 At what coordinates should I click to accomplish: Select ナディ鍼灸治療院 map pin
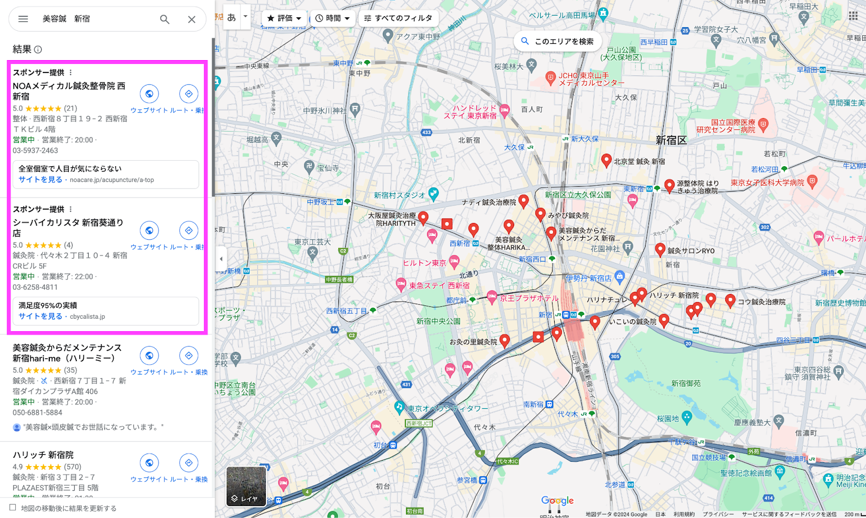click(523, 201)
